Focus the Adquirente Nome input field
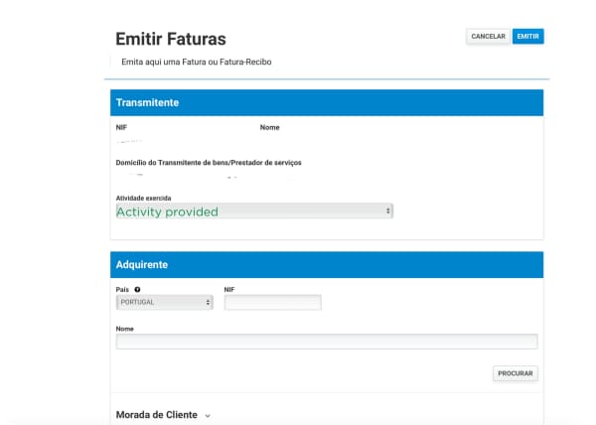 tap(327, 342)
